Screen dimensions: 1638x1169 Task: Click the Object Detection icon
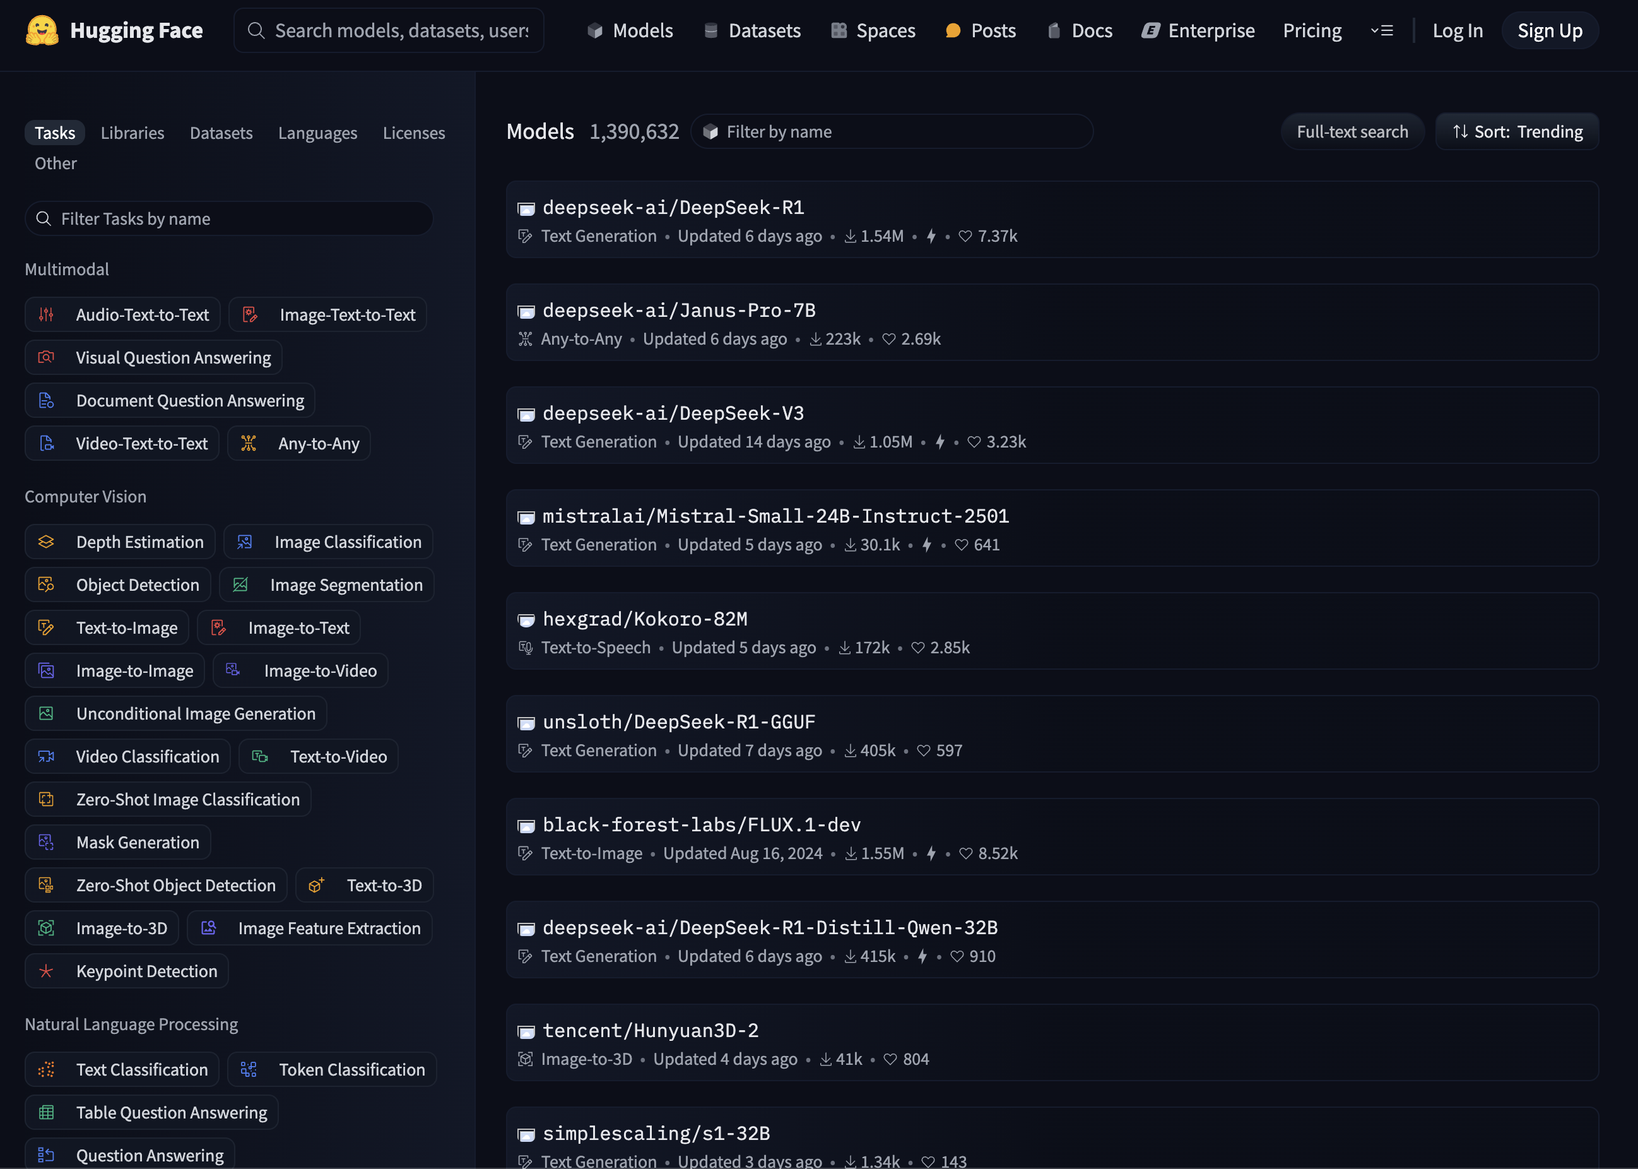46,584
